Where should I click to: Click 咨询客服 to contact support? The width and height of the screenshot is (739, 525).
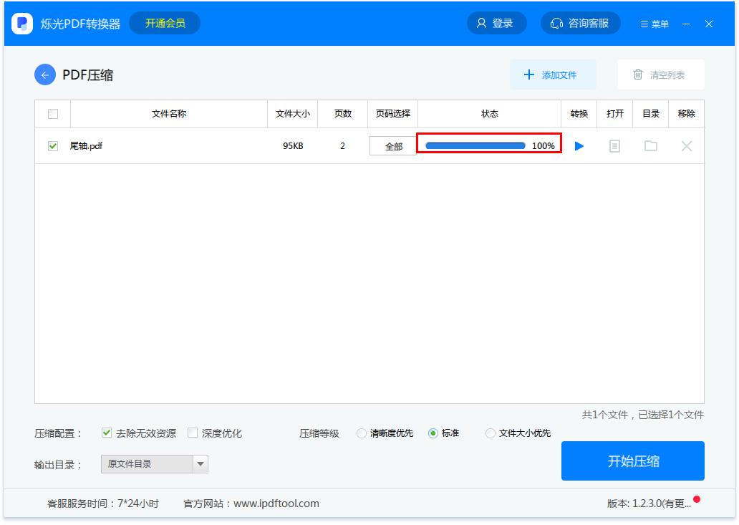coord(580,22)
